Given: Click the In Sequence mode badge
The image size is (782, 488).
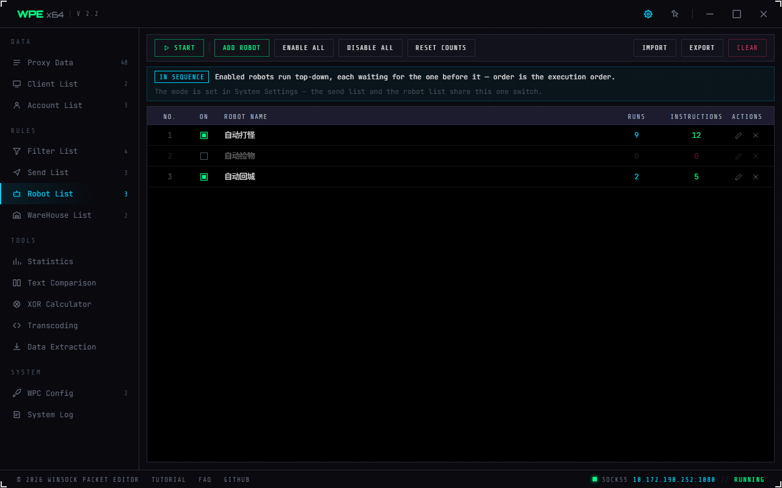Looking at the screenshot, I should coord(181,77).
